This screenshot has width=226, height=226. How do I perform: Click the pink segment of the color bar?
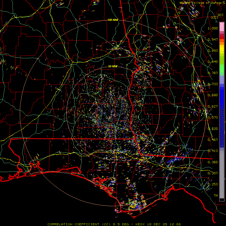222,27
